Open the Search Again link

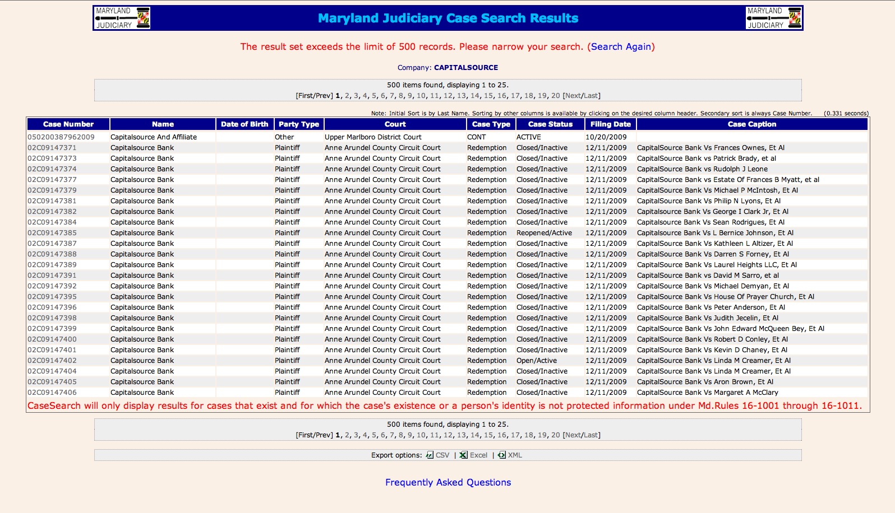[621, 46]
